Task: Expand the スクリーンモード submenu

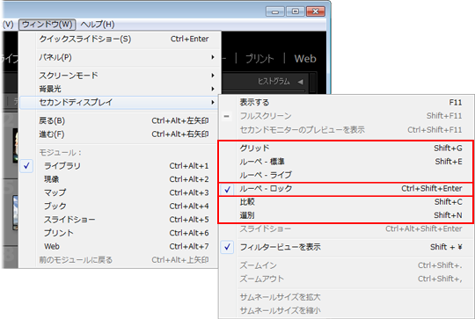Action: coord(120,76)
